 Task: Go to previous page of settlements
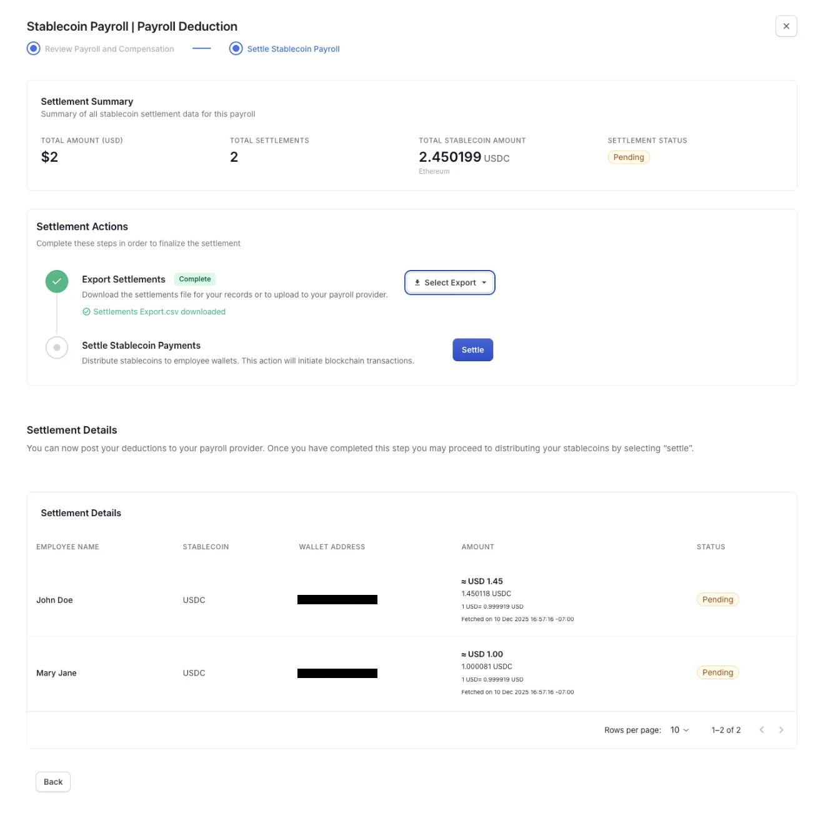[x=761, y=730]
